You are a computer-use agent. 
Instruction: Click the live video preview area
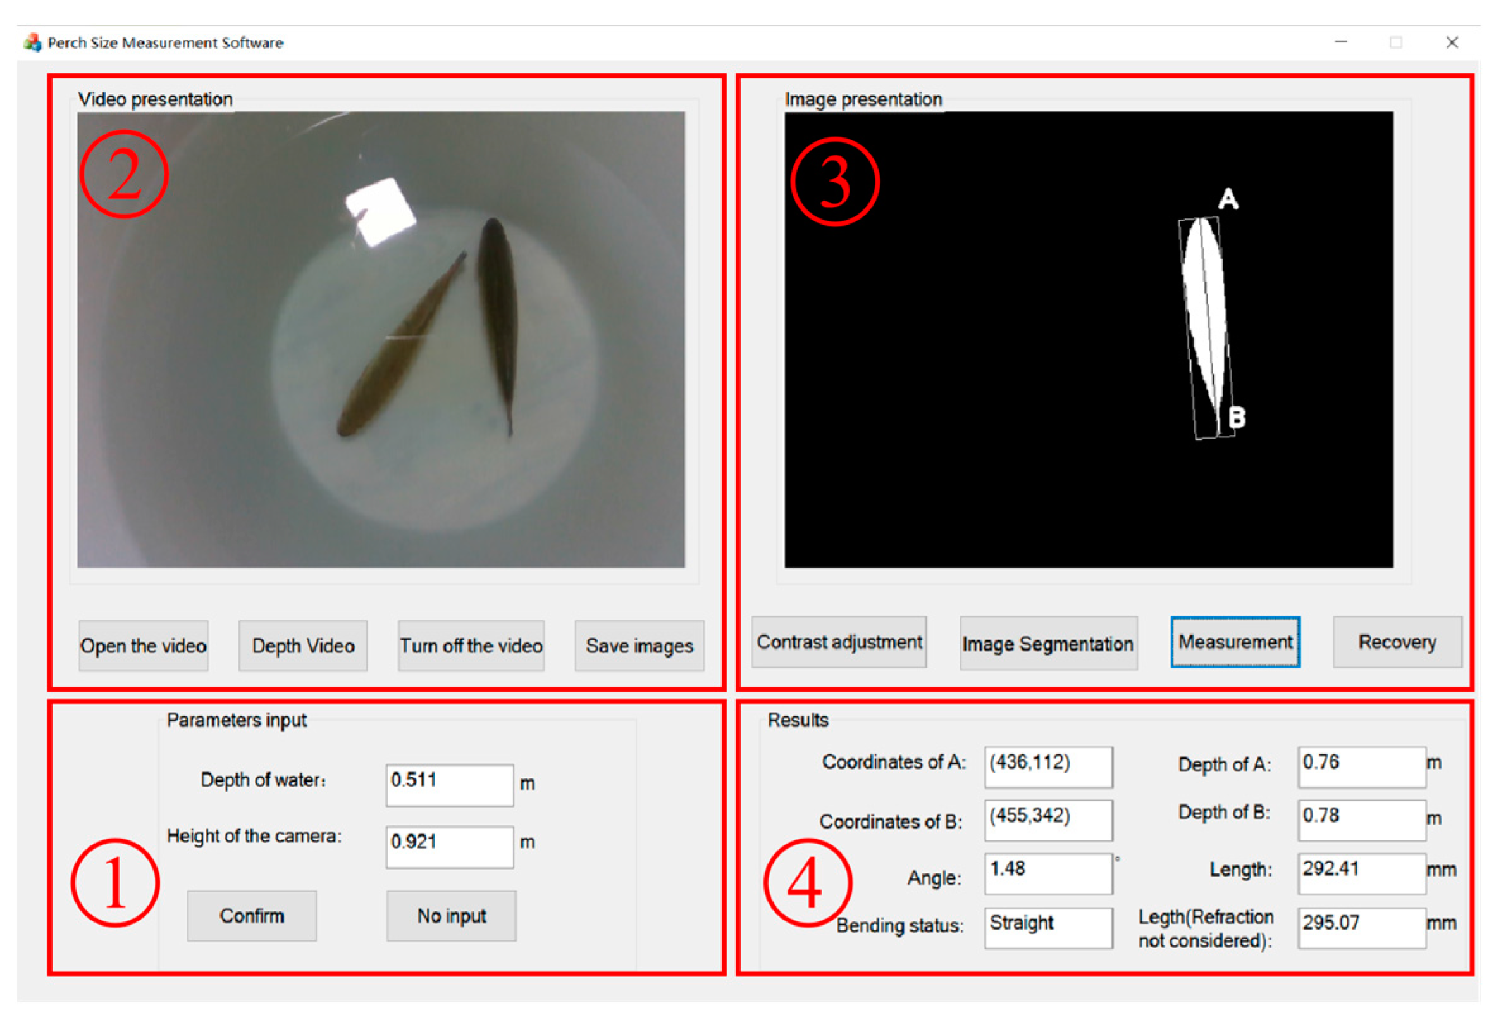tap(381, 340)
